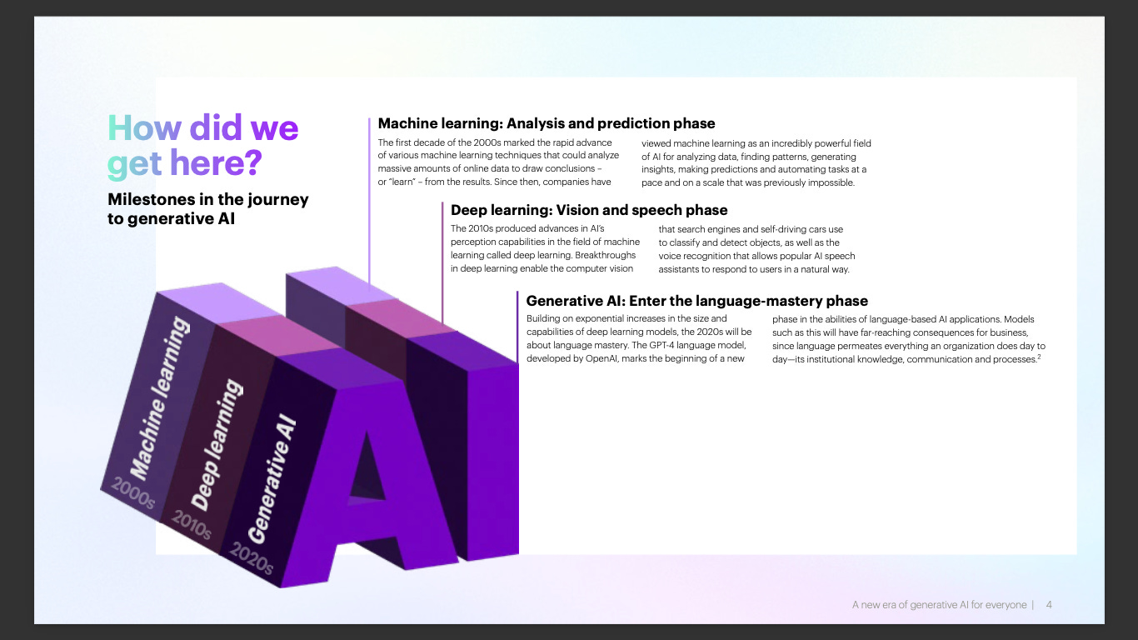Click footer text "A new era of generative AI for everyone"
1138x640 pixels.
coord(939,605)
